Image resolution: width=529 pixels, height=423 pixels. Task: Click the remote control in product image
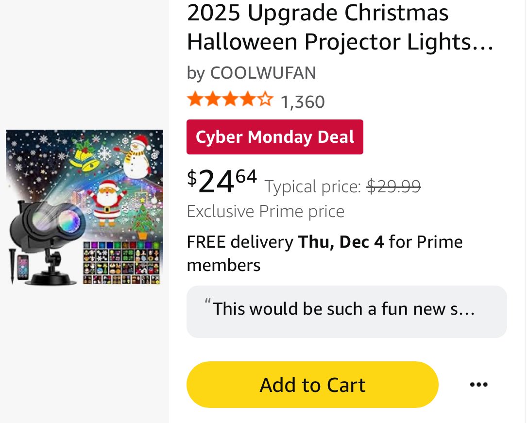(23, 267)
